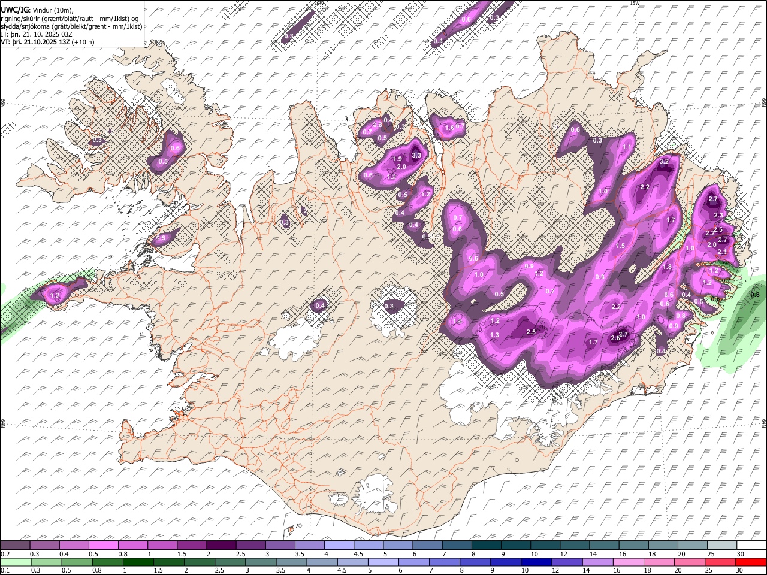Select the dark blue 10 swatch in the lower legend
The image size is (767, 575).
[x=535, y=562]
